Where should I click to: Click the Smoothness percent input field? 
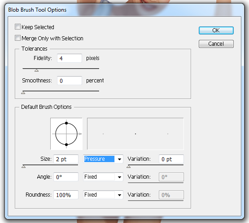(70, 81)
